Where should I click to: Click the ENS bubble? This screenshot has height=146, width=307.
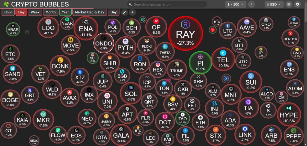point(289,69)
